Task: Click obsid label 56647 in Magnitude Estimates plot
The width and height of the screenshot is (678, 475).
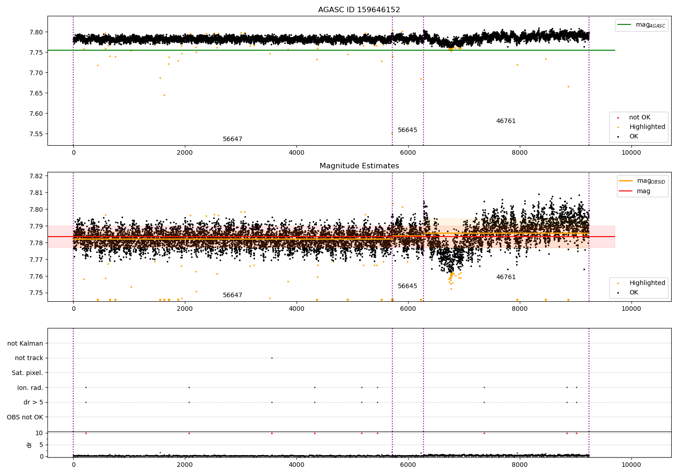Action: click(x=232, y=295)
